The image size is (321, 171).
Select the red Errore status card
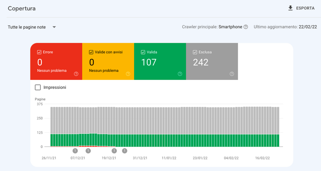coord(56,62)
